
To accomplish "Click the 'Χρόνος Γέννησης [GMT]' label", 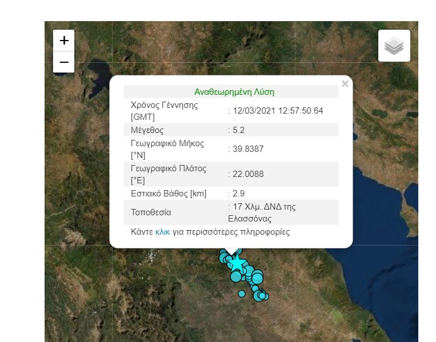I will point(164,111).
